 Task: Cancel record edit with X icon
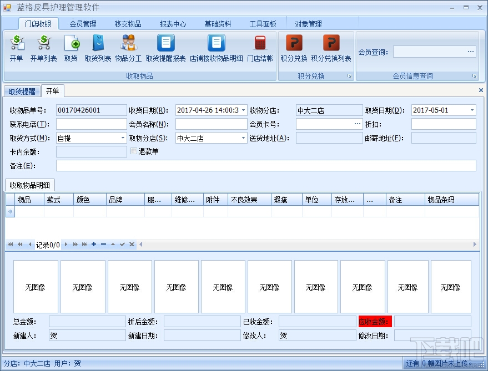132,245
